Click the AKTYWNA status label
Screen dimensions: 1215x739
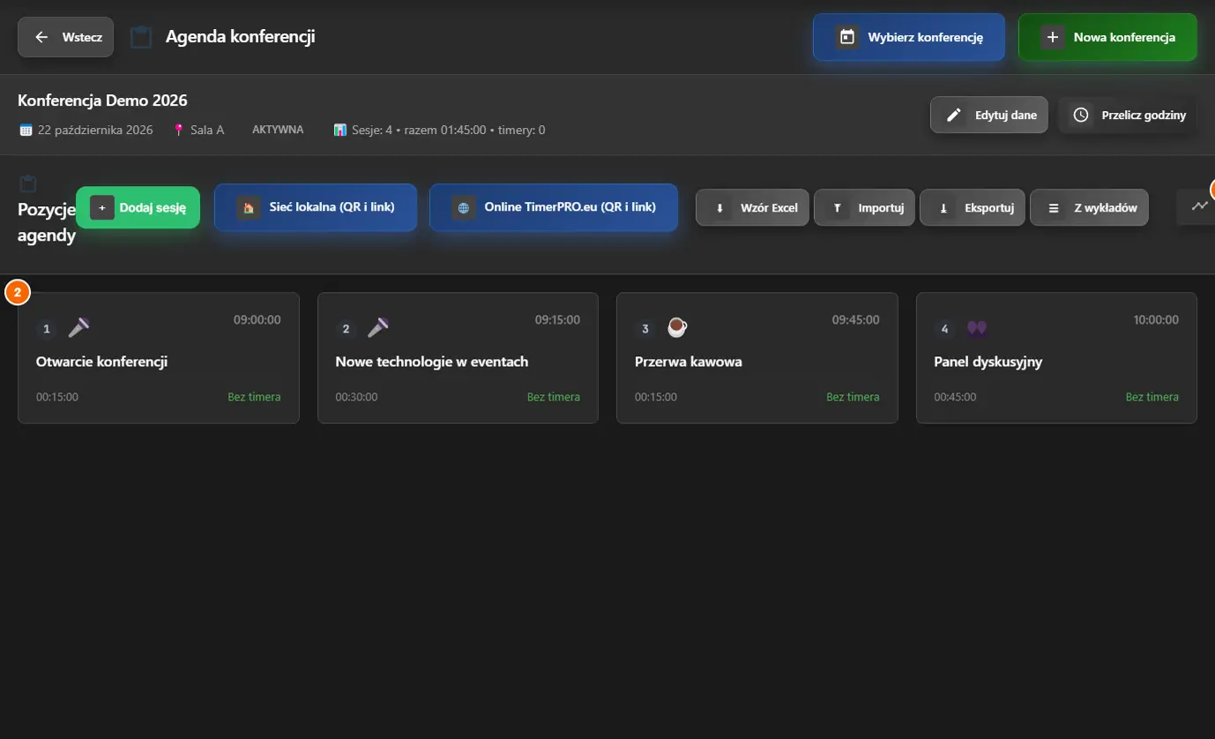coord(278,130)
